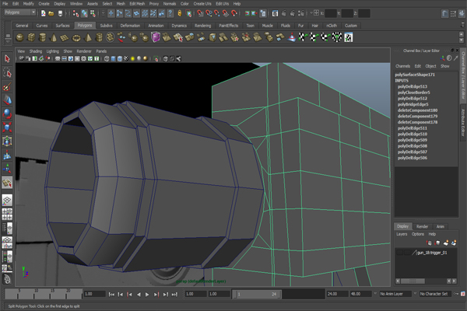The height and width of the screenshot is (311, 467).
Task: Create a polygon pyramid from the shelf
Action: pyautogui.click(x=87, y=37)
